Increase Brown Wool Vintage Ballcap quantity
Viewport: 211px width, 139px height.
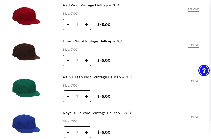click(86, 60)
